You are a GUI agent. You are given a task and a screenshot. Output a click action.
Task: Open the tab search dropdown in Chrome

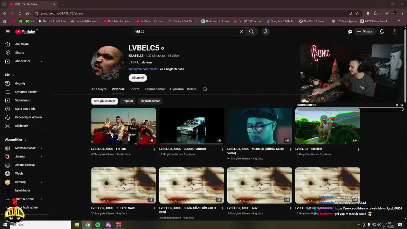coord(4,4)
